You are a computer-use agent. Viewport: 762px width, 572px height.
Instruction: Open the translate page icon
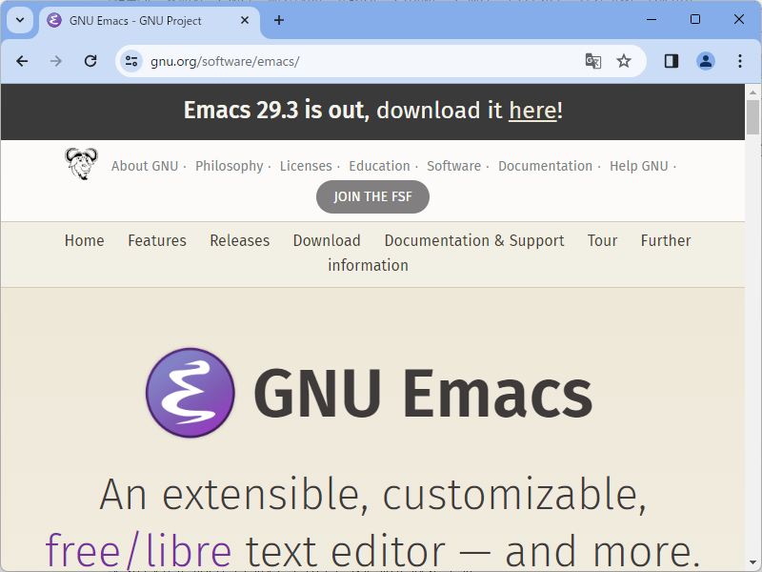pyautogui.click(x=592, y=60)
